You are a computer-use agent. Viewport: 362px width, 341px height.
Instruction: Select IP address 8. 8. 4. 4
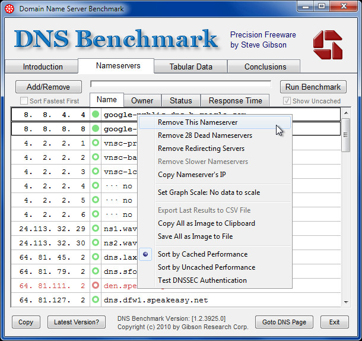55,115
